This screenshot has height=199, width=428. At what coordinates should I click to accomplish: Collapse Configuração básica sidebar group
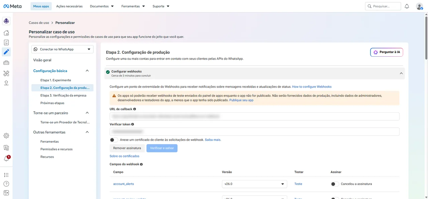click(x=87, y=71)
